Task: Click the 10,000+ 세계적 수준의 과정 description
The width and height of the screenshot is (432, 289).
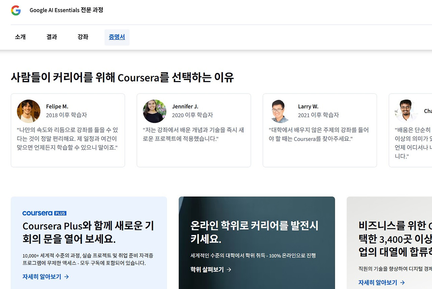Action: tap(88, 259)
